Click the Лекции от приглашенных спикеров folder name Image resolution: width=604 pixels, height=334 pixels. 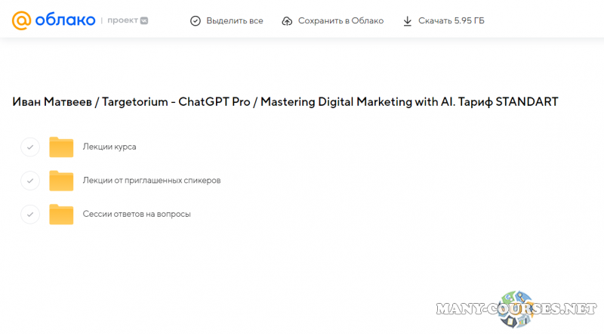(151, 181)
